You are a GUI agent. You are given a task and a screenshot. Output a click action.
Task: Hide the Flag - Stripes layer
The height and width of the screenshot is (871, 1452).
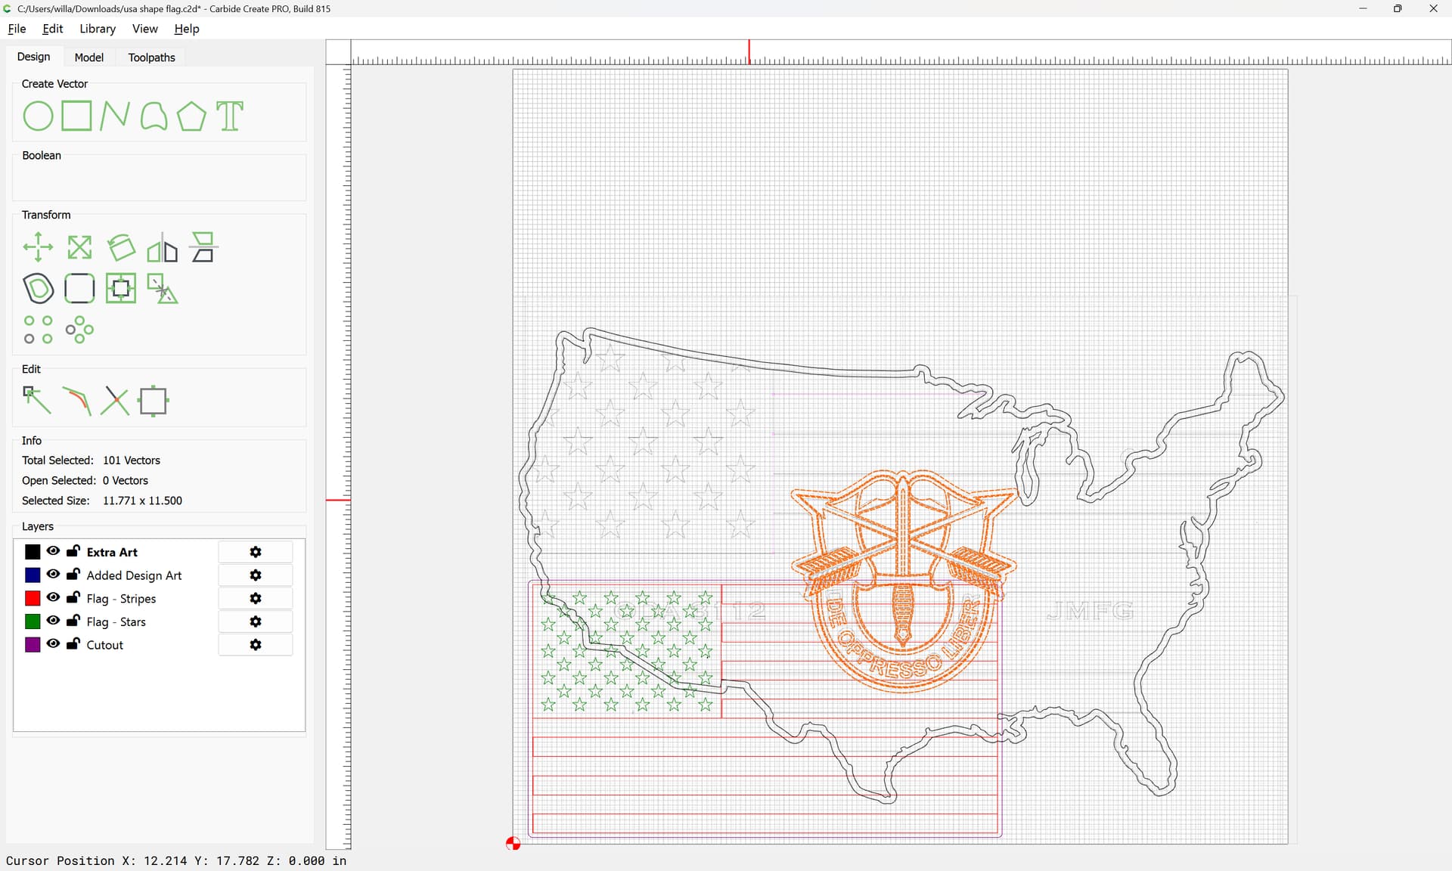click(53, 597)
